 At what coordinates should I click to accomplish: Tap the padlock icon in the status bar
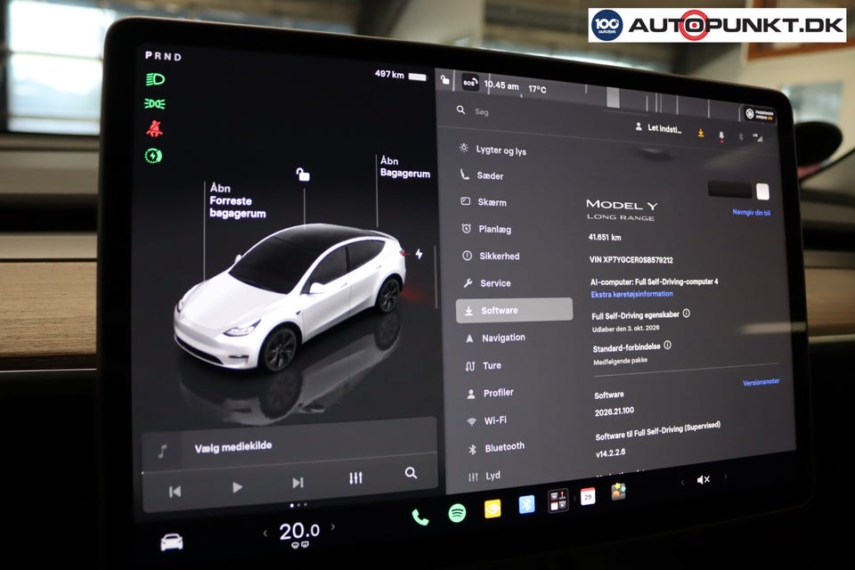tap(445, 80)
